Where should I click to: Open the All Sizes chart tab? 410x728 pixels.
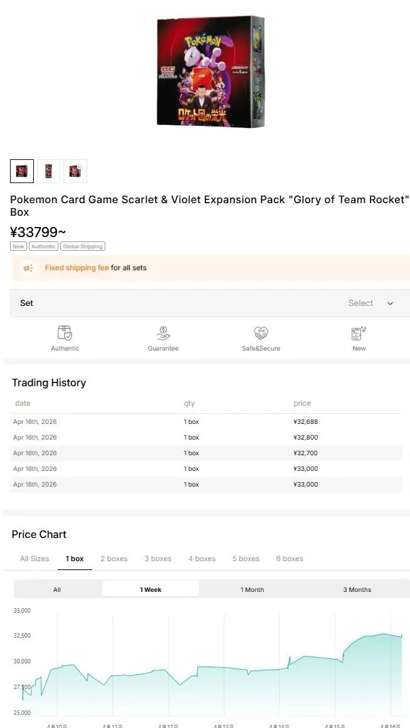tap(34, 559)
